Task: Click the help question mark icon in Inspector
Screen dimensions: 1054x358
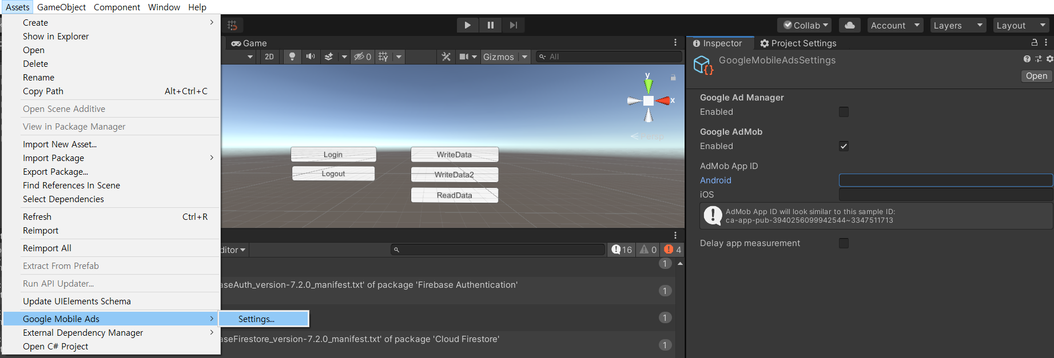Action: (x=1027, y=59)
